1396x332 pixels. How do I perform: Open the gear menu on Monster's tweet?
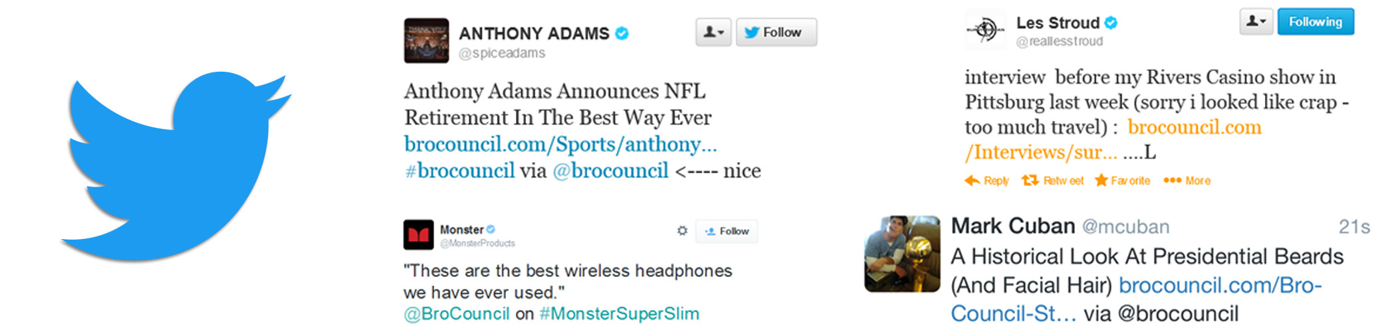click(682, 231)
